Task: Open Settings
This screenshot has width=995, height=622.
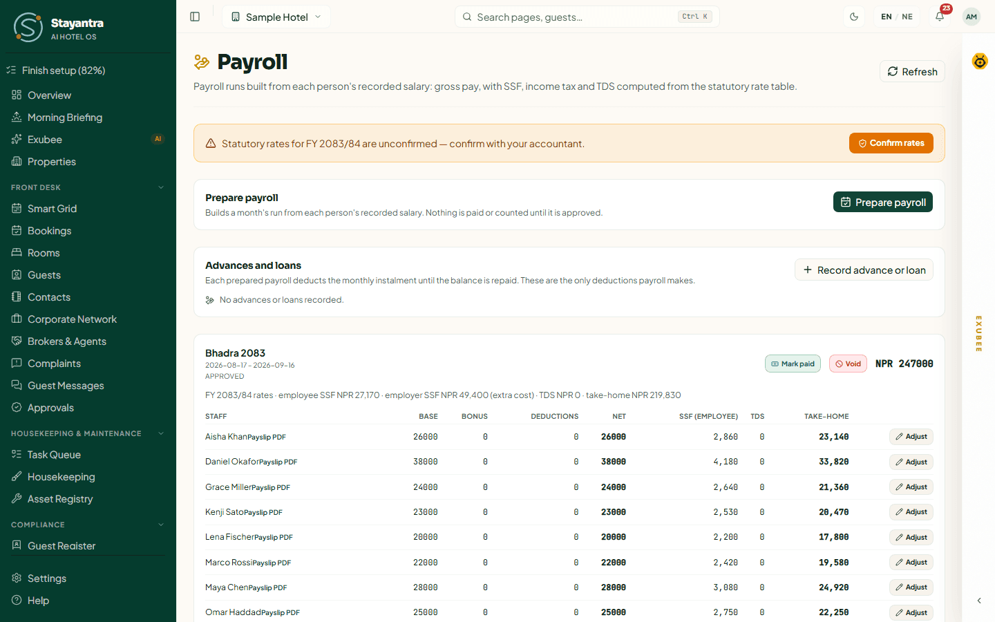Action: pos(88,578)
